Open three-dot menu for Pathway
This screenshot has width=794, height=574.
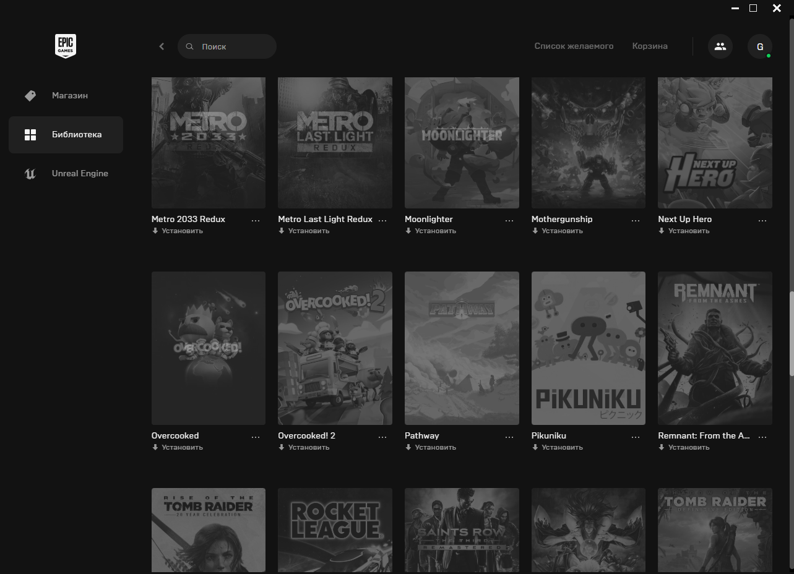[509, 437]
